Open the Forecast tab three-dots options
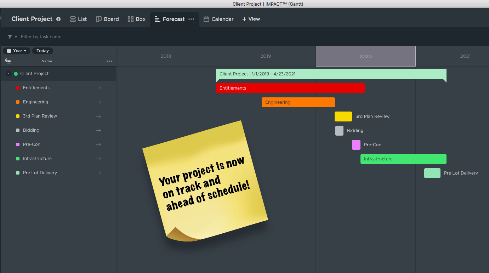Image resolution: width=489 pixels, height=273 pixels. 191,19
